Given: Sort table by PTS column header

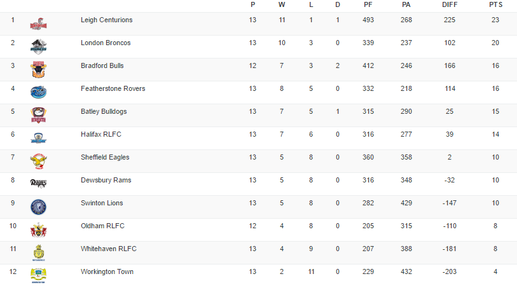Looking at the screenshot, I should pos(495,4).
